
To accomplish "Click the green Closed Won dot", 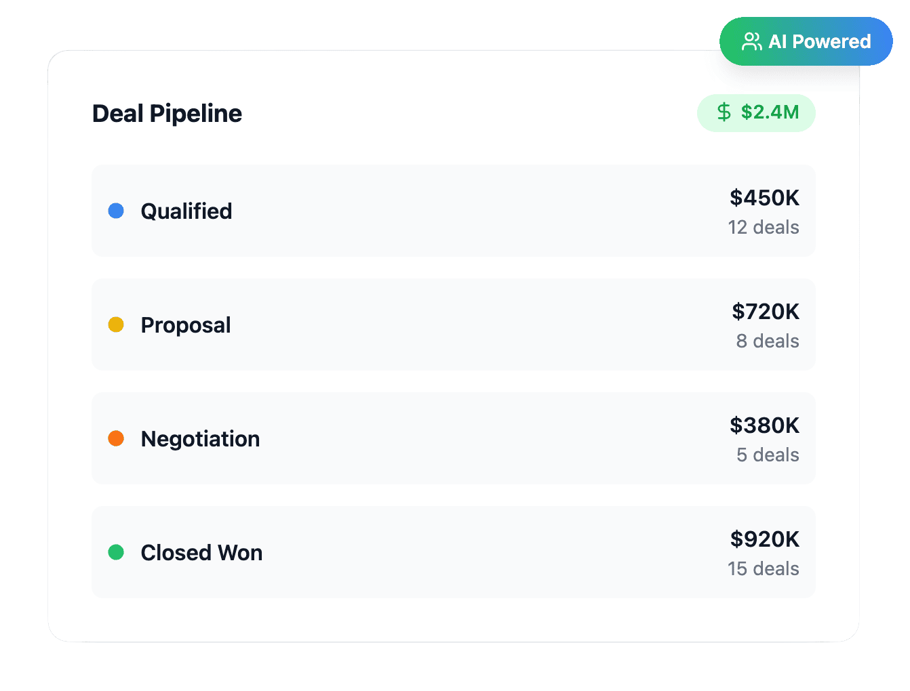I will tap(116, 552).
